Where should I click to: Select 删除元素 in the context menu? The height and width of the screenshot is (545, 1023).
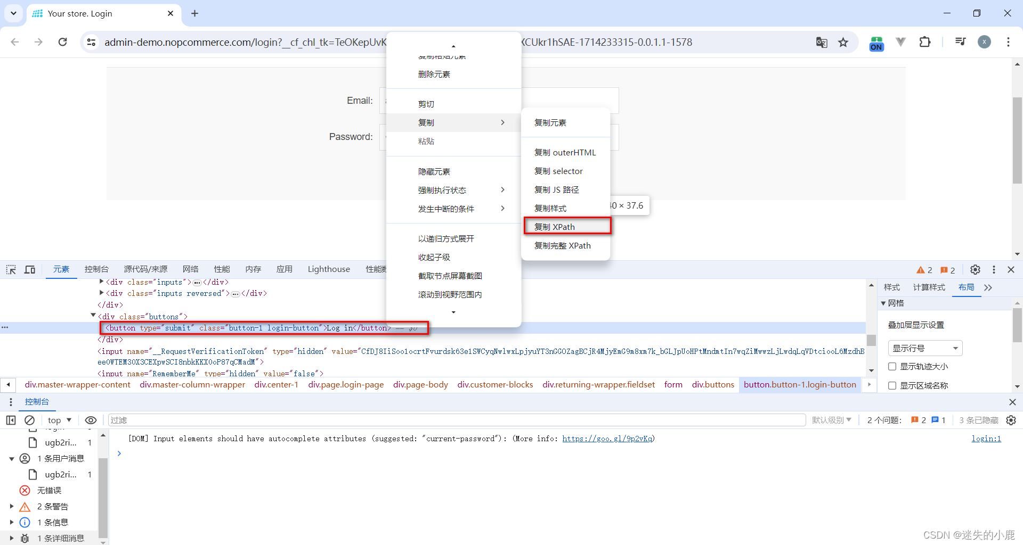(453, 74)
